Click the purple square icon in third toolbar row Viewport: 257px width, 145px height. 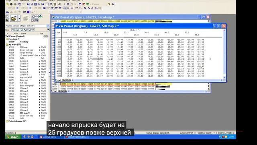click(28, 12)
